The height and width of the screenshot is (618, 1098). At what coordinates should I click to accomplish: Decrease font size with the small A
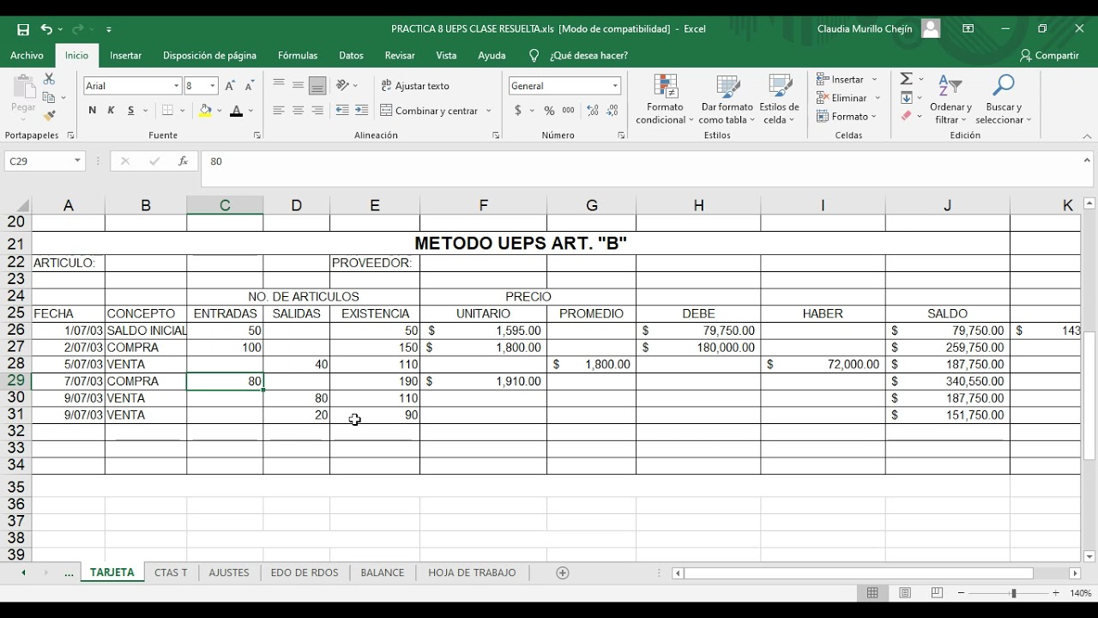click(249, 86)
